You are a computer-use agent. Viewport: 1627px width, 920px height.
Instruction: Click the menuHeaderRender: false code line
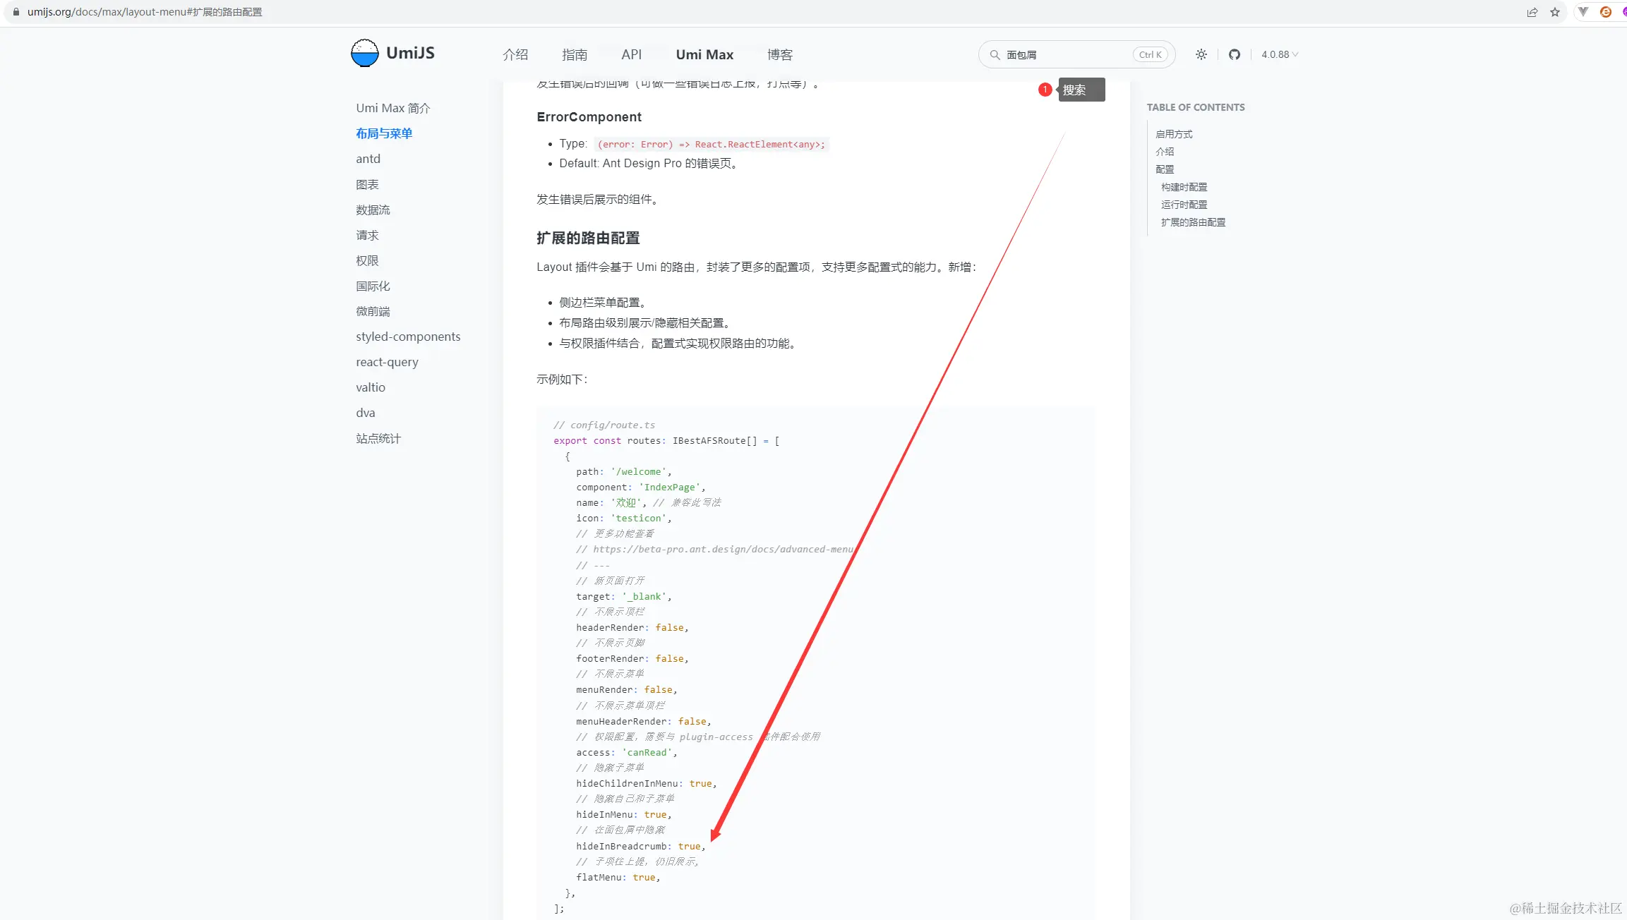[x=643, y=721]
